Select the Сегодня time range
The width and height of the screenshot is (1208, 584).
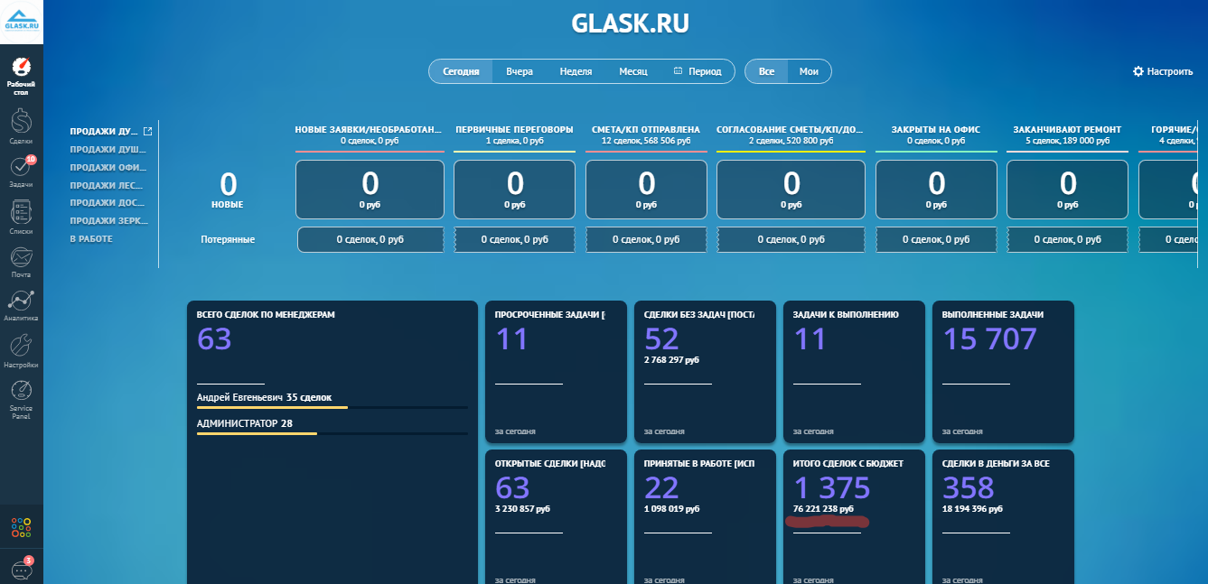[x=461, y=71]
